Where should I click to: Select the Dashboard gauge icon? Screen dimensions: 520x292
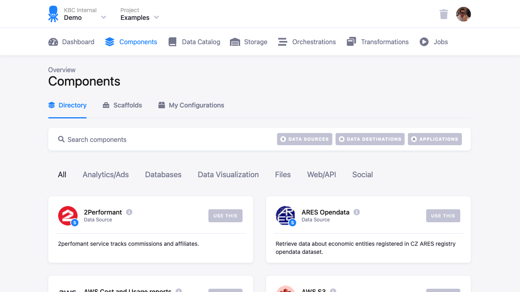click(52, 41)
